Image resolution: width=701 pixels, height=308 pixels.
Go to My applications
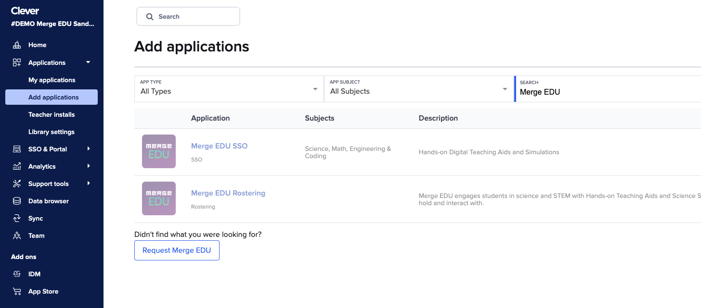click(x=52, y=80)
